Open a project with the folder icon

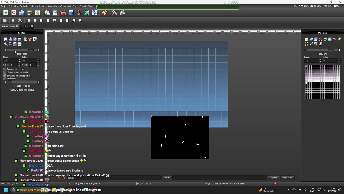click(x=21, y=13)
